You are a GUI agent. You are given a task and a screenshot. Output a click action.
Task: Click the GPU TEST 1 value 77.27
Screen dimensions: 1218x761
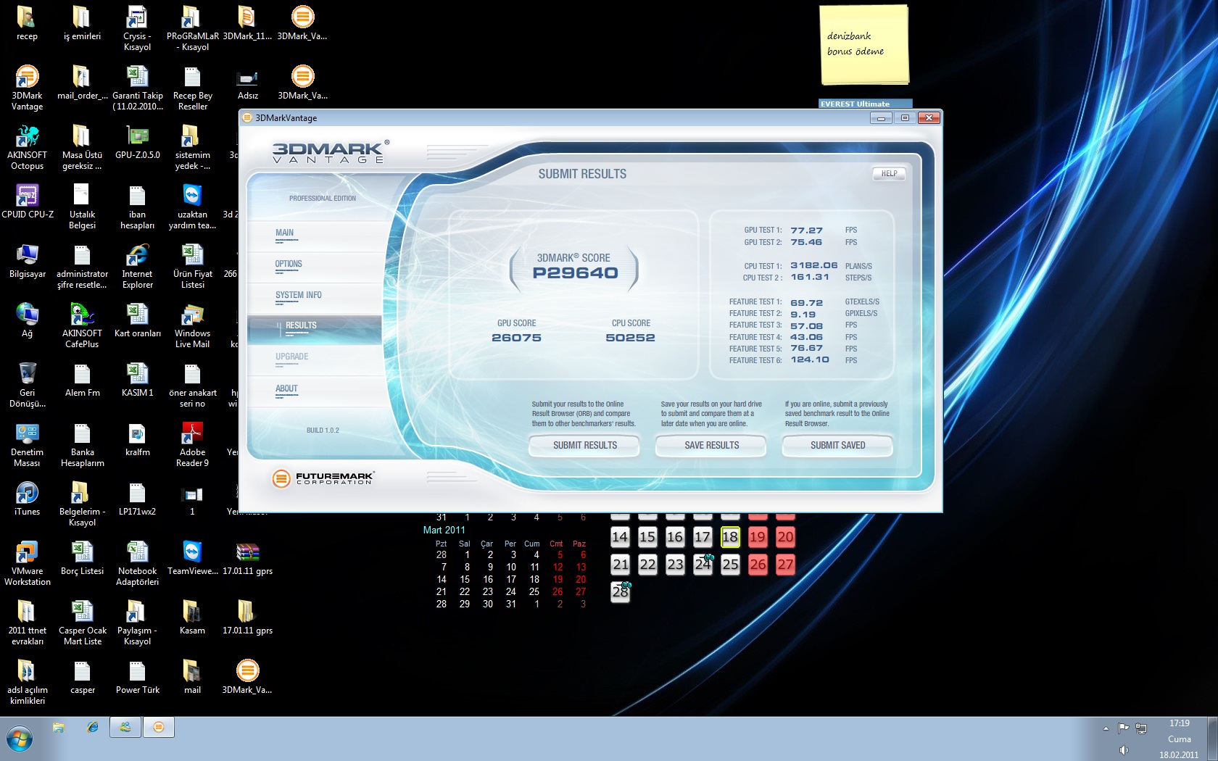coord(806,230)
